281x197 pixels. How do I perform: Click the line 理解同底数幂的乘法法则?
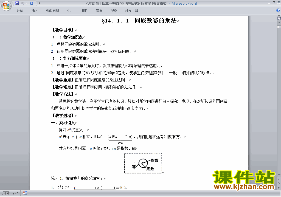pos(76,44)
